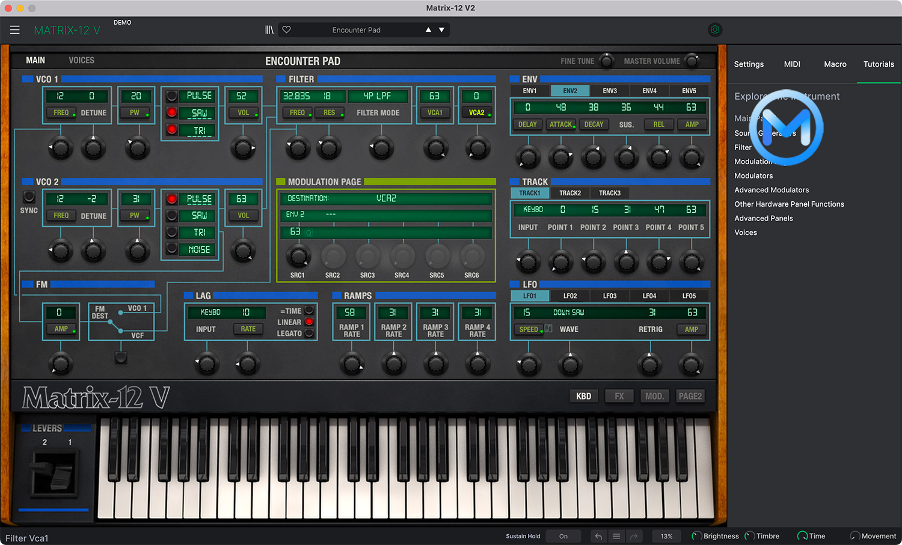Open the Advanced Modulators tutorial
Image resolution: width=902 pixels, height=545 pixels.
point(772,190)
